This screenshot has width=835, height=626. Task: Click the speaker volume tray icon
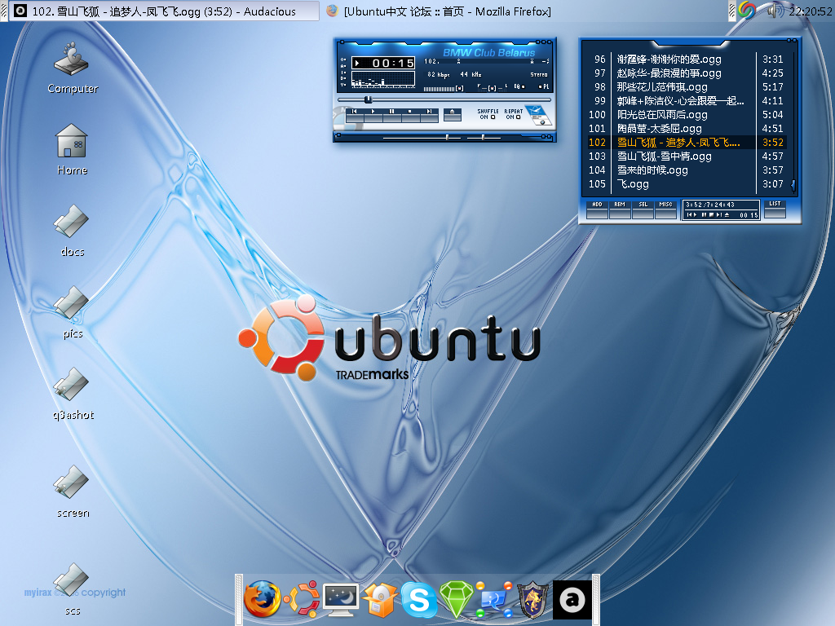click(775, 10)
